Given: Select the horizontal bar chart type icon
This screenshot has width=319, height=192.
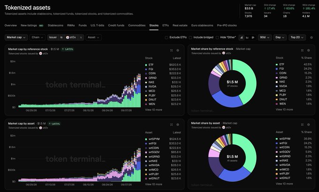Looking at the screenshot, I should point(253,37).
